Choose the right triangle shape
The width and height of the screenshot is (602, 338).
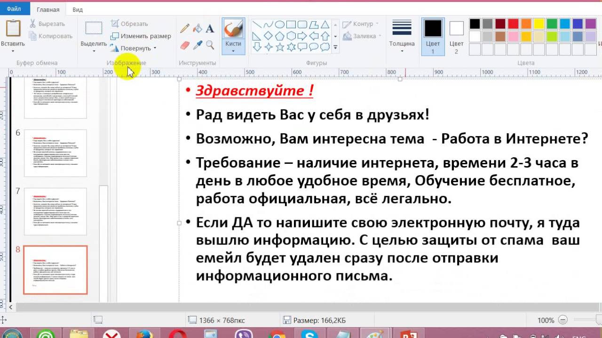tap(257, 36)
